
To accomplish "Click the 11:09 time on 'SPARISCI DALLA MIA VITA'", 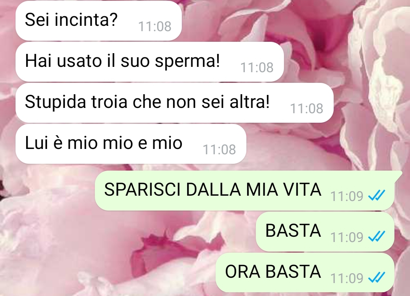I will point(347,196).
